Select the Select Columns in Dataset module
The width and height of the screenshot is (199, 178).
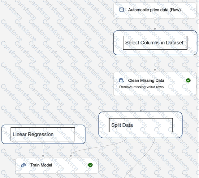pyautogui.click(x=155, y=43)
